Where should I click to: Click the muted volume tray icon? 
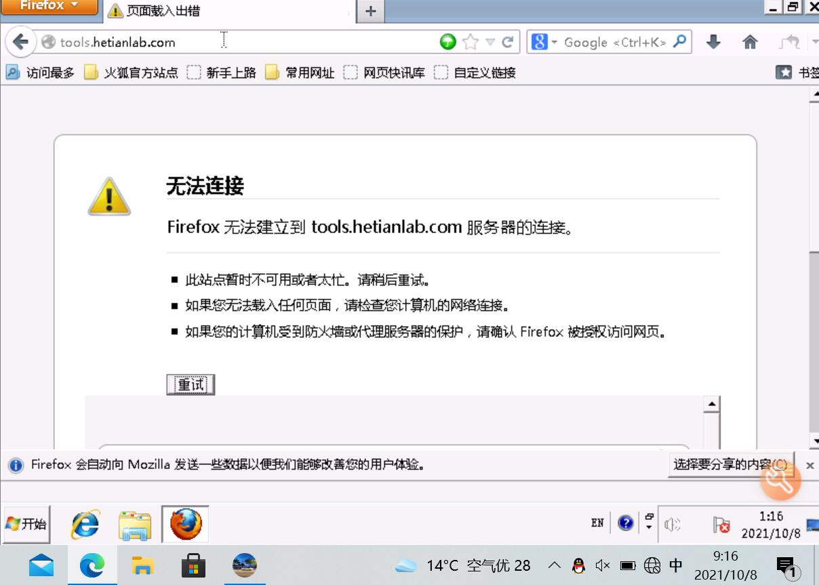point(603,565)
